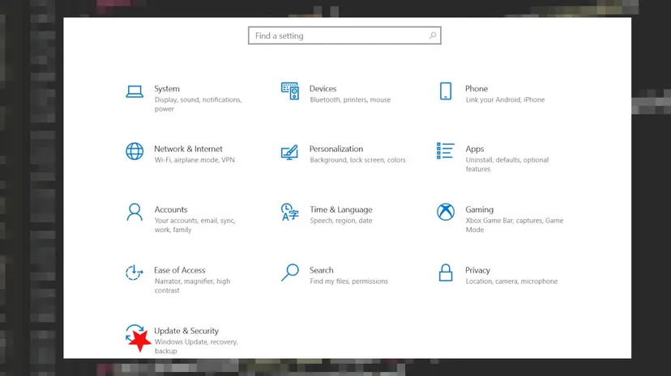Screen dimensions: 671x376
Task: Click 'Location, camera, microphone' description
Action: click(x=511, y=281)
